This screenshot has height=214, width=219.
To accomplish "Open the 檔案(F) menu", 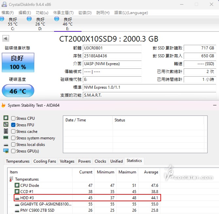I will click(x=8, y=13).
